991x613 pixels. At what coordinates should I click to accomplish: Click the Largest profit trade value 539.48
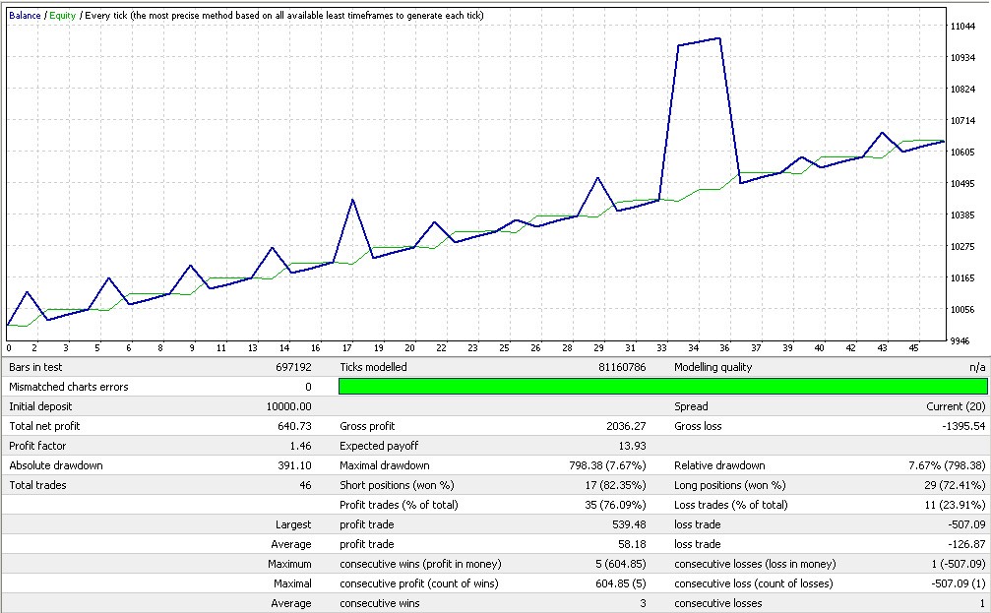tap(630, 524)
